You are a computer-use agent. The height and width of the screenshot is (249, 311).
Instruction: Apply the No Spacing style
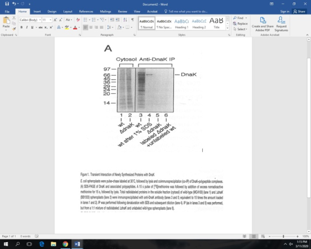click(x=164, y=23)
